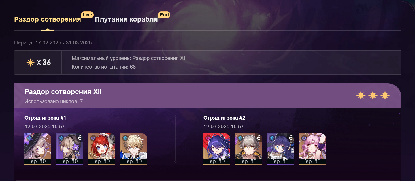Click the Отряд игрока #2 heading

coord(224,118)
